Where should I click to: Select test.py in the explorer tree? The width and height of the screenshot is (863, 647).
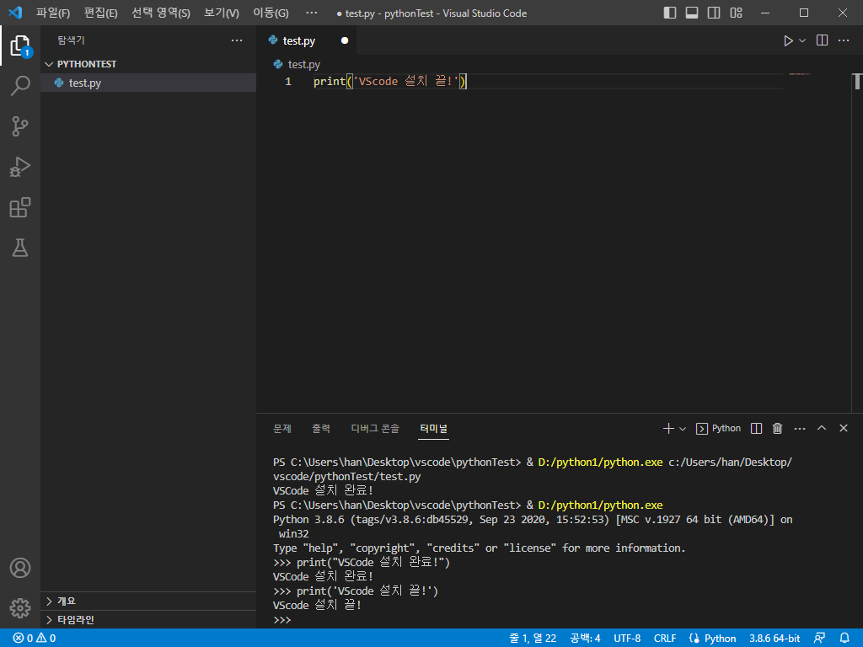tap(148, 83)
